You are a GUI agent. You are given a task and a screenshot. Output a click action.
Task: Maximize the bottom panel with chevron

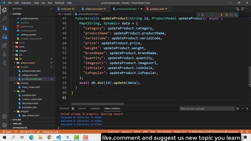pos(242,108)
